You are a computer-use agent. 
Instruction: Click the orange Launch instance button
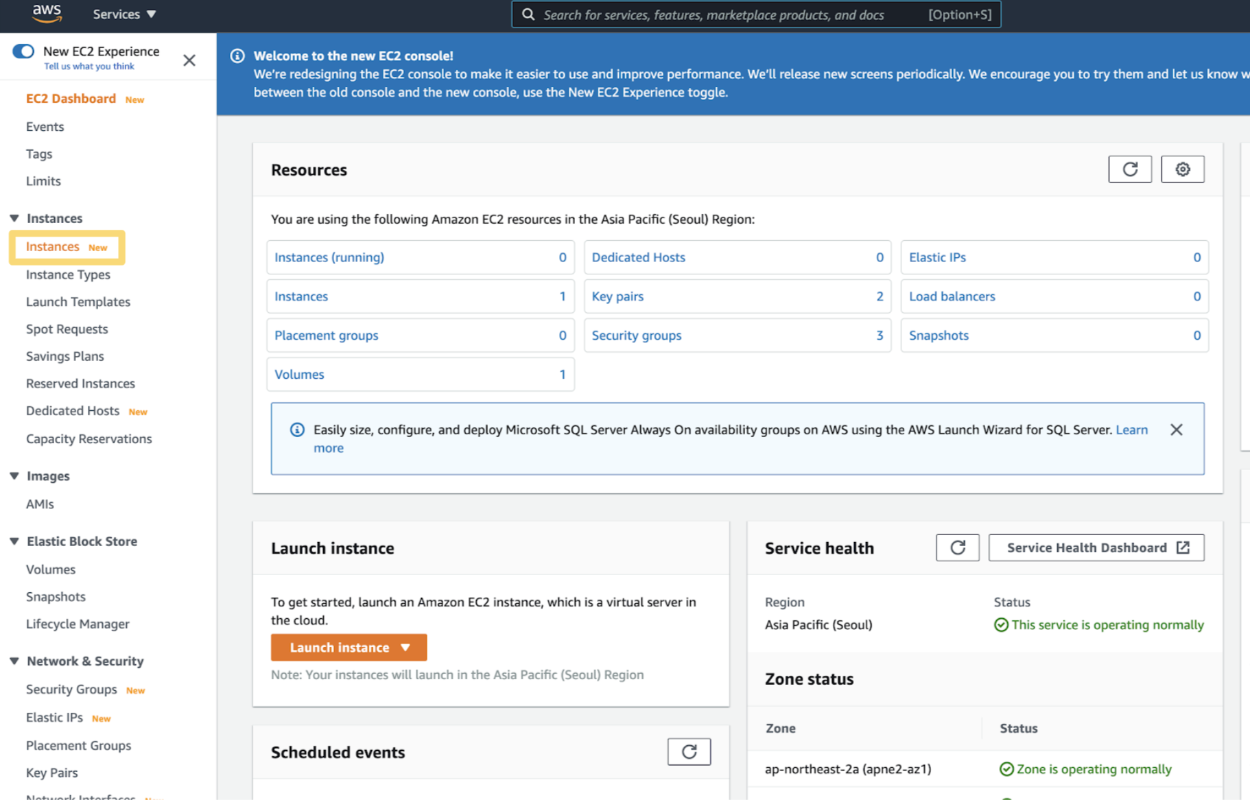[x=349, y=648]
